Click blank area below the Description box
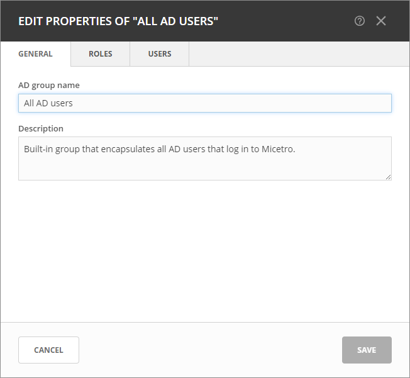 205,252
